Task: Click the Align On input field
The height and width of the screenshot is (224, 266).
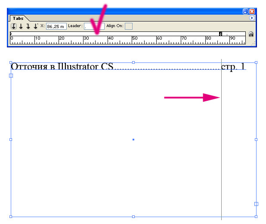Action: 129,26
